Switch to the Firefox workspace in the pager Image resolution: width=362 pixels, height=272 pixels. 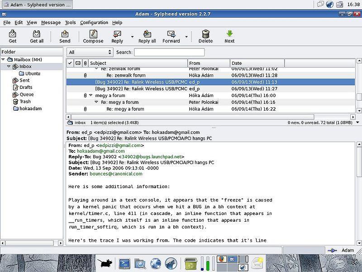221,259
